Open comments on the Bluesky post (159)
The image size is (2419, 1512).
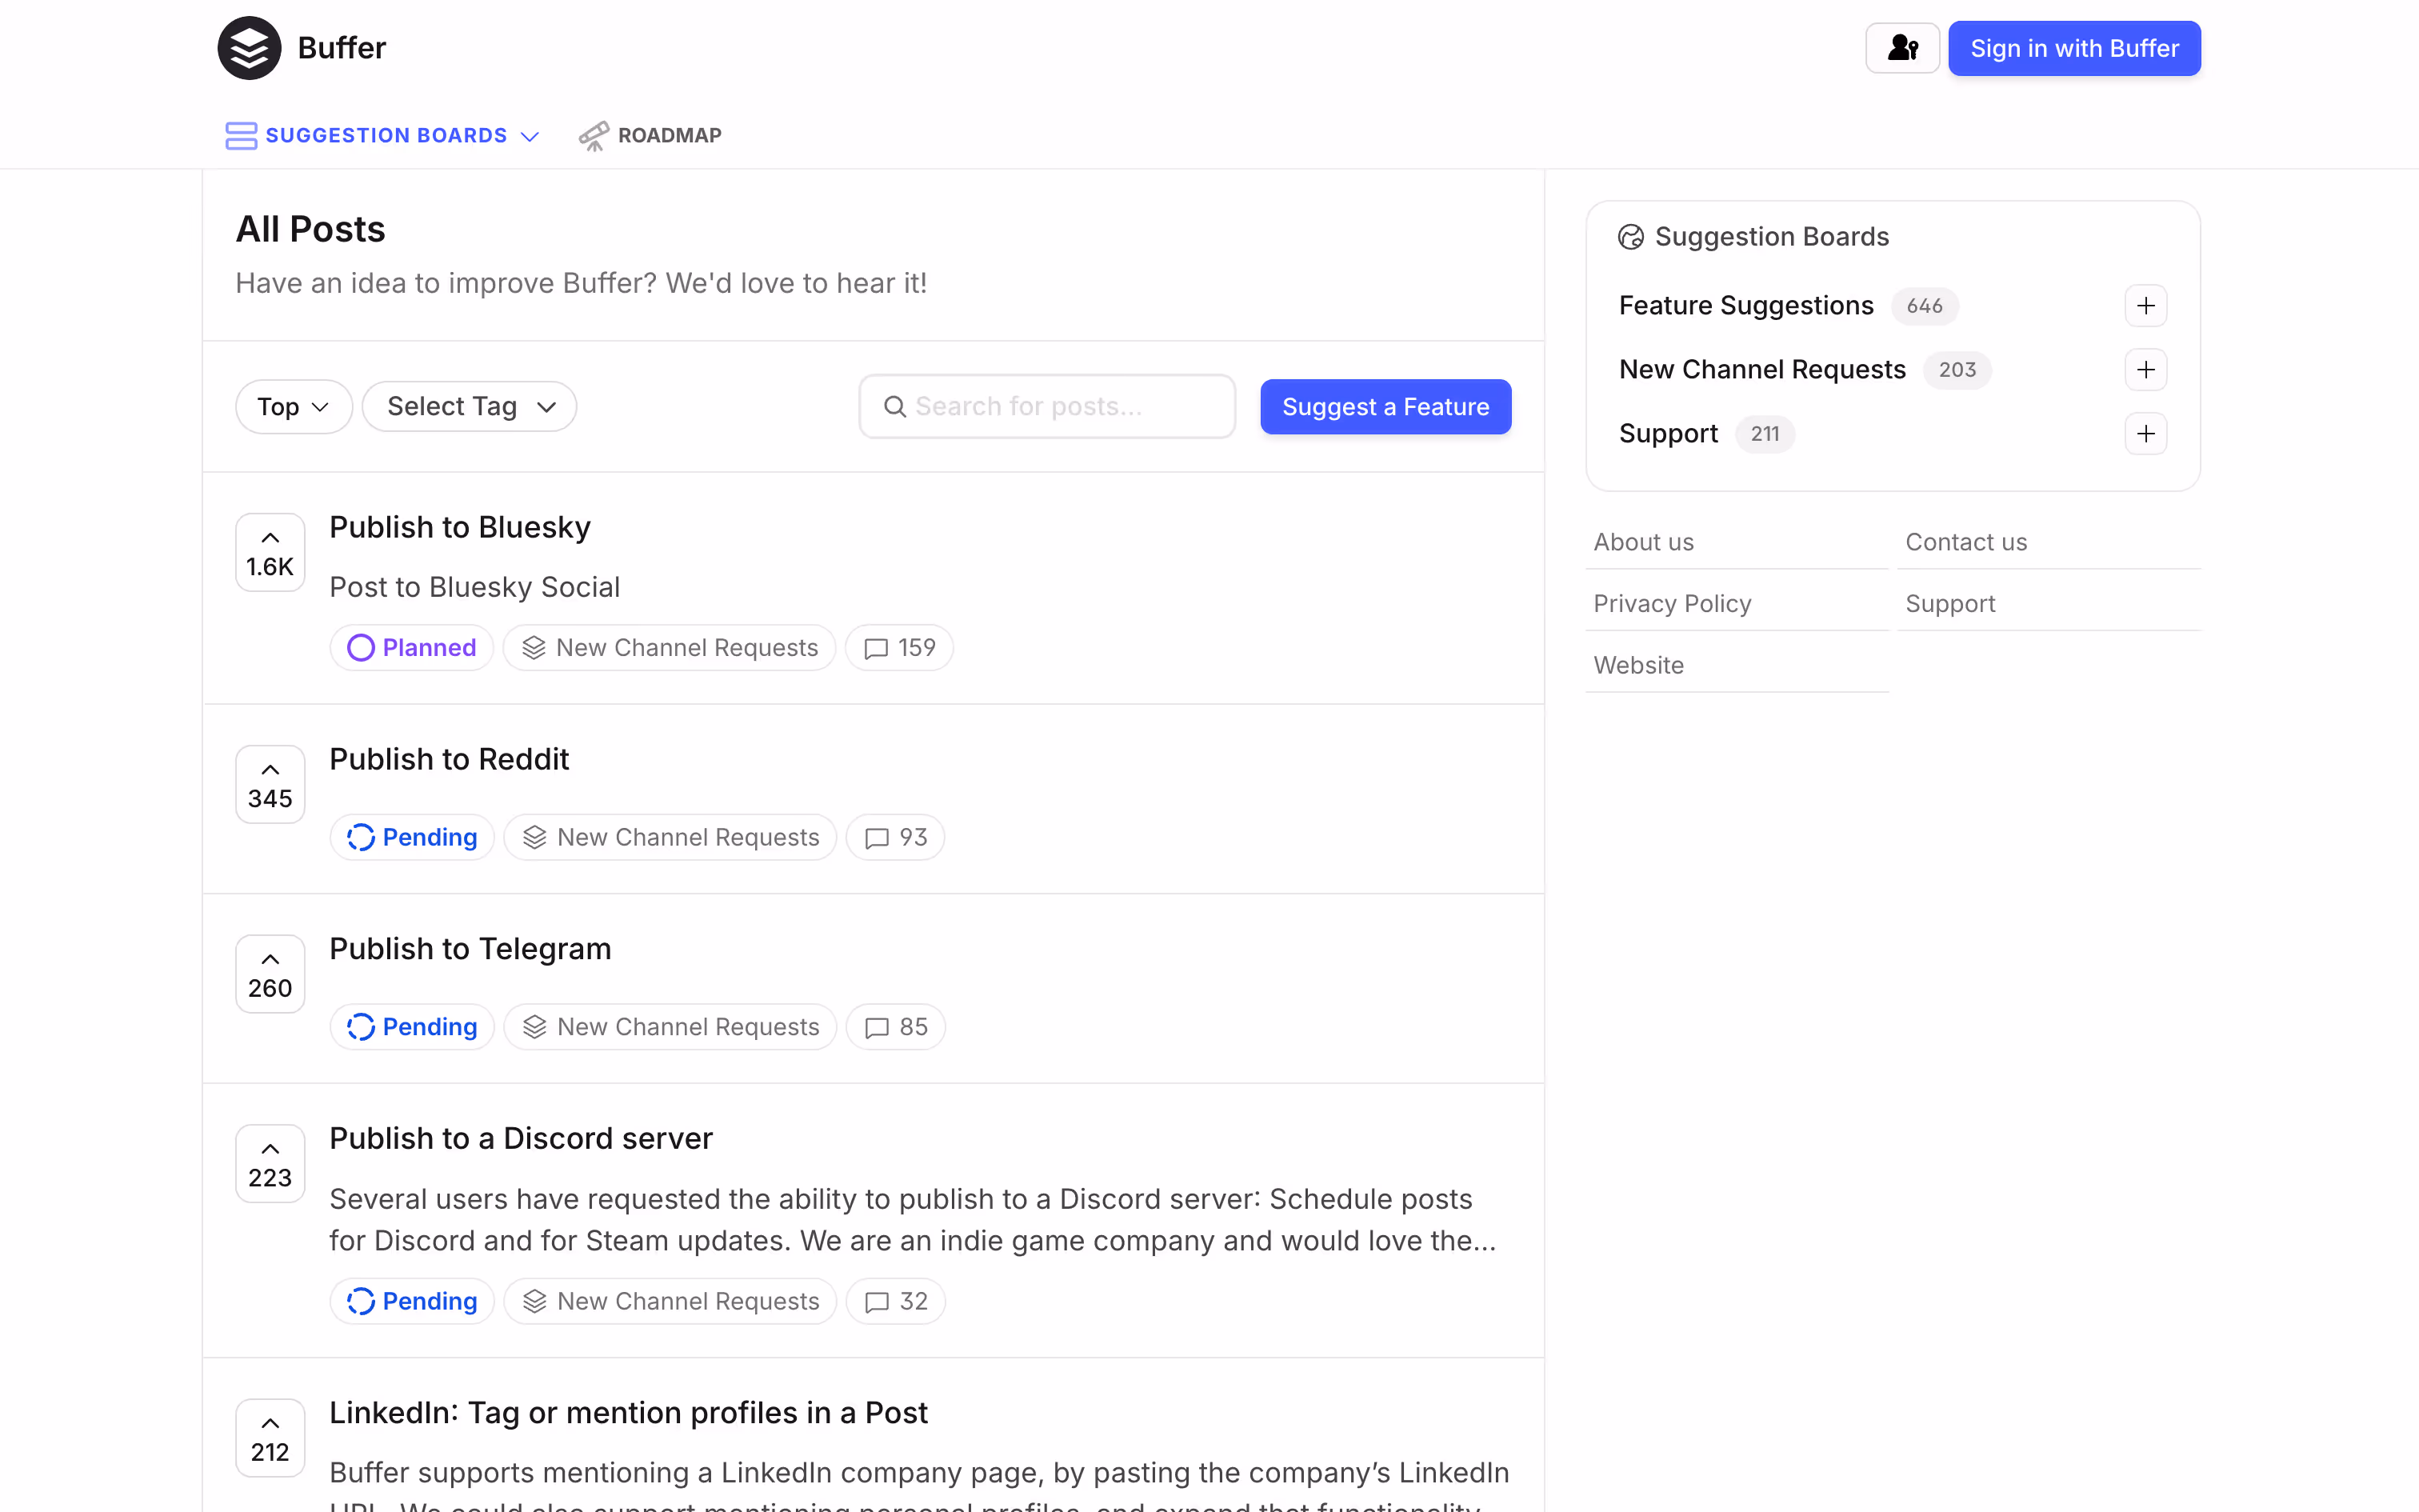[898, 648]
